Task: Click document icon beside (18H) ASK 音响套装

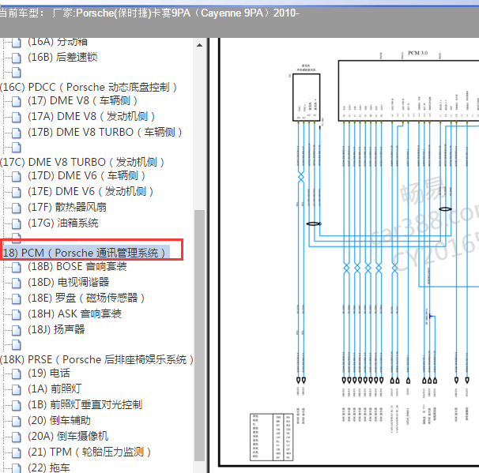Action: pos(16,314)
